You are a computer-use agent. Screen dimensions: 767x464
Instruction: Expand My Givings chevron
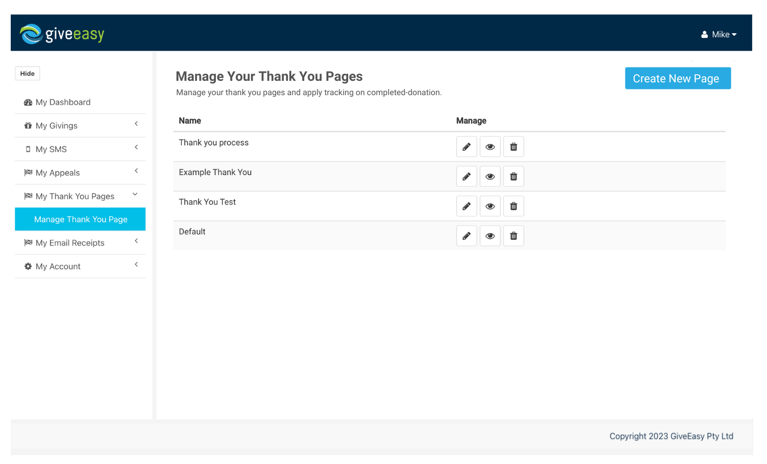click(136, 124)
